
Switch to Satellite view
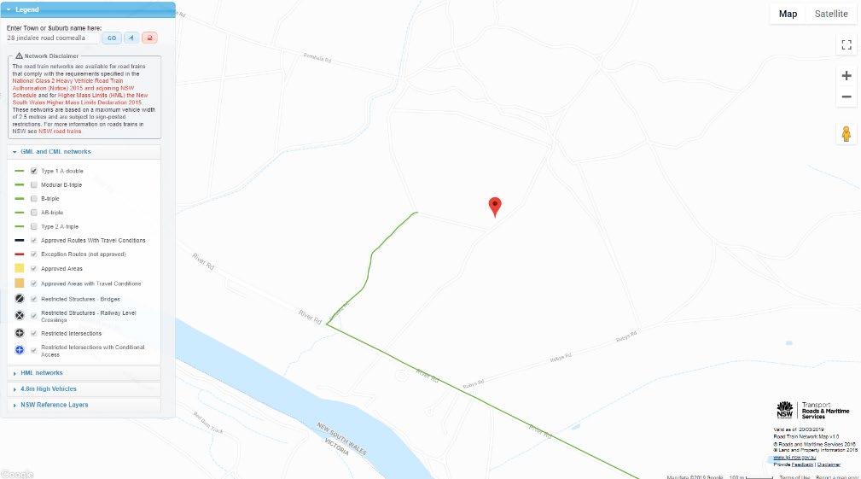[x=831, y=14]
